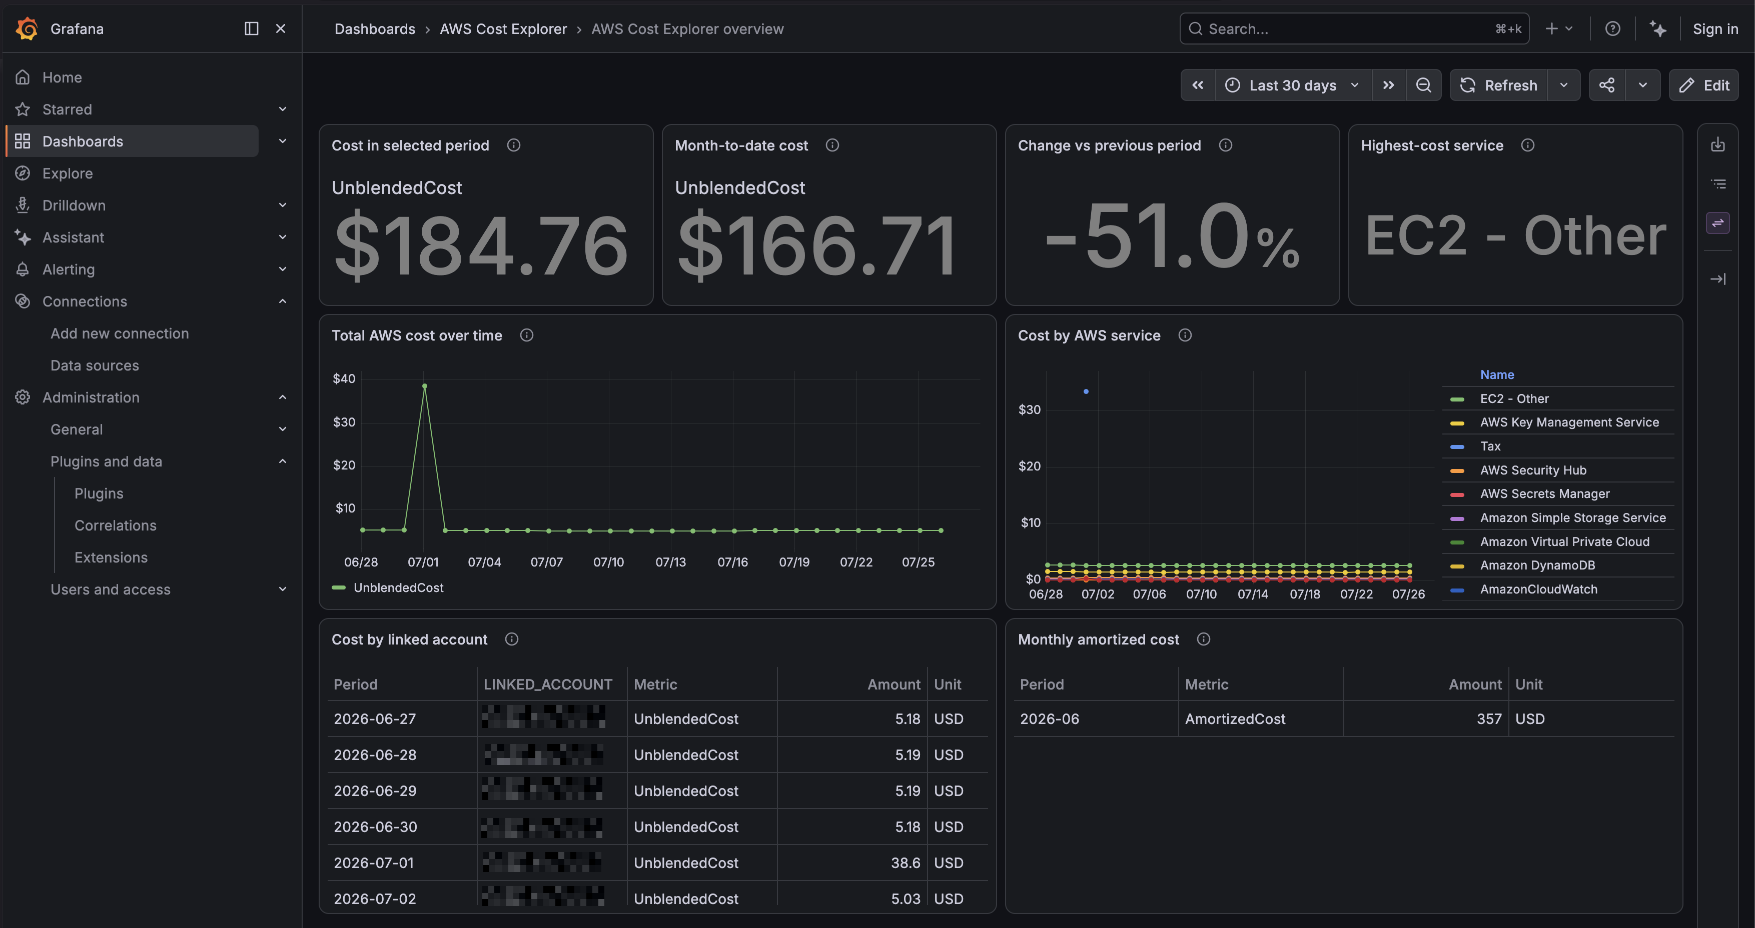Open the Plugins page
The image size is (1755, 928).
(99, 493)
